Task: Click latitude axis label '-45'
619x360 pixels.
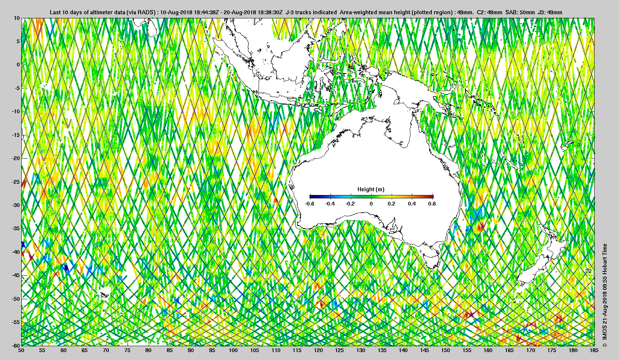Action: click(16, 275)
